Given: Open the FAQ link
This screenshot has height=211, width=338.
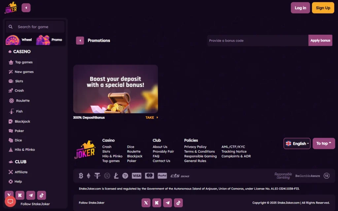Looking at the screenshot, I should click(x=156, y=156).
